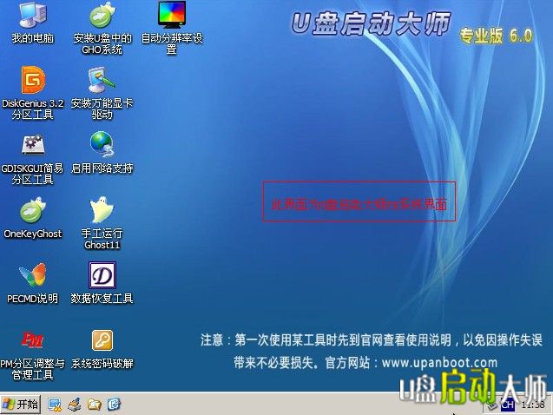Open 系统密码破解 key icon
This screenshot has height=415, width=553.
[102, 340]
